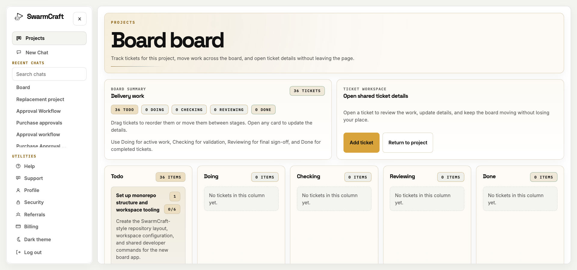The image size is (577, 270).
Task: Click the Done column heading
Action: click(x=489, y=176)
